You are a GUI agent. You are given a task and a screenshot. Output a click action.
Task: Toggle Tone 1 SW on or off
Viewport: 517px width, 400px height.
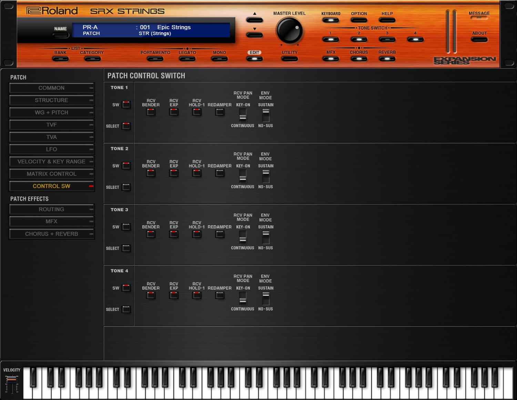(126, 105)
